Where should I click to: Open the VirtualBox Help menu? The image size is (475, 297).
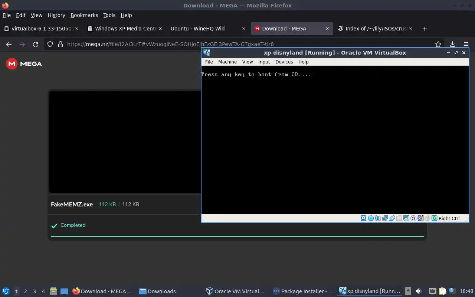pyautogui.click(x=303, y=62)
